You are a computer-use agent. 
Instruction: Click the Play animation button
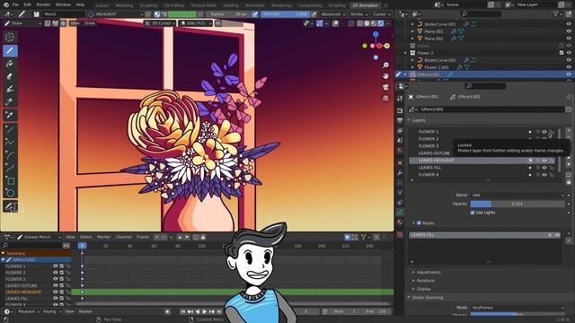pyautogui.click(x=204, y=311)
